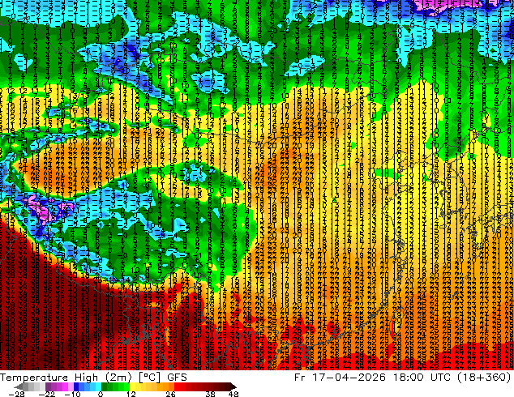Click the dark right arrow end of the color scale

pos(233,386)
